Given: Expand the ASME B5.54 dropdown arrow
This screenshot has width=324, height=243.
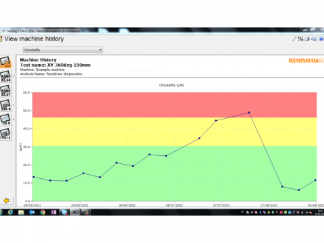Looking at the screenshot, I should (x=13, y=76).
